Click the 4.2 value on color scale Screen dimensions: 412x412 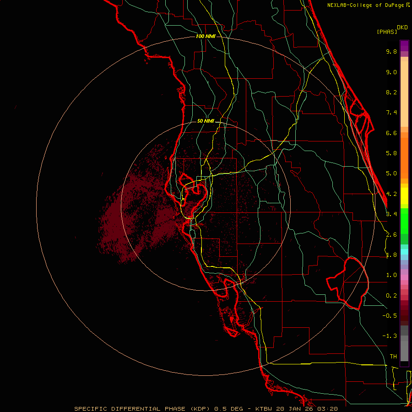(x=391, y=194)
